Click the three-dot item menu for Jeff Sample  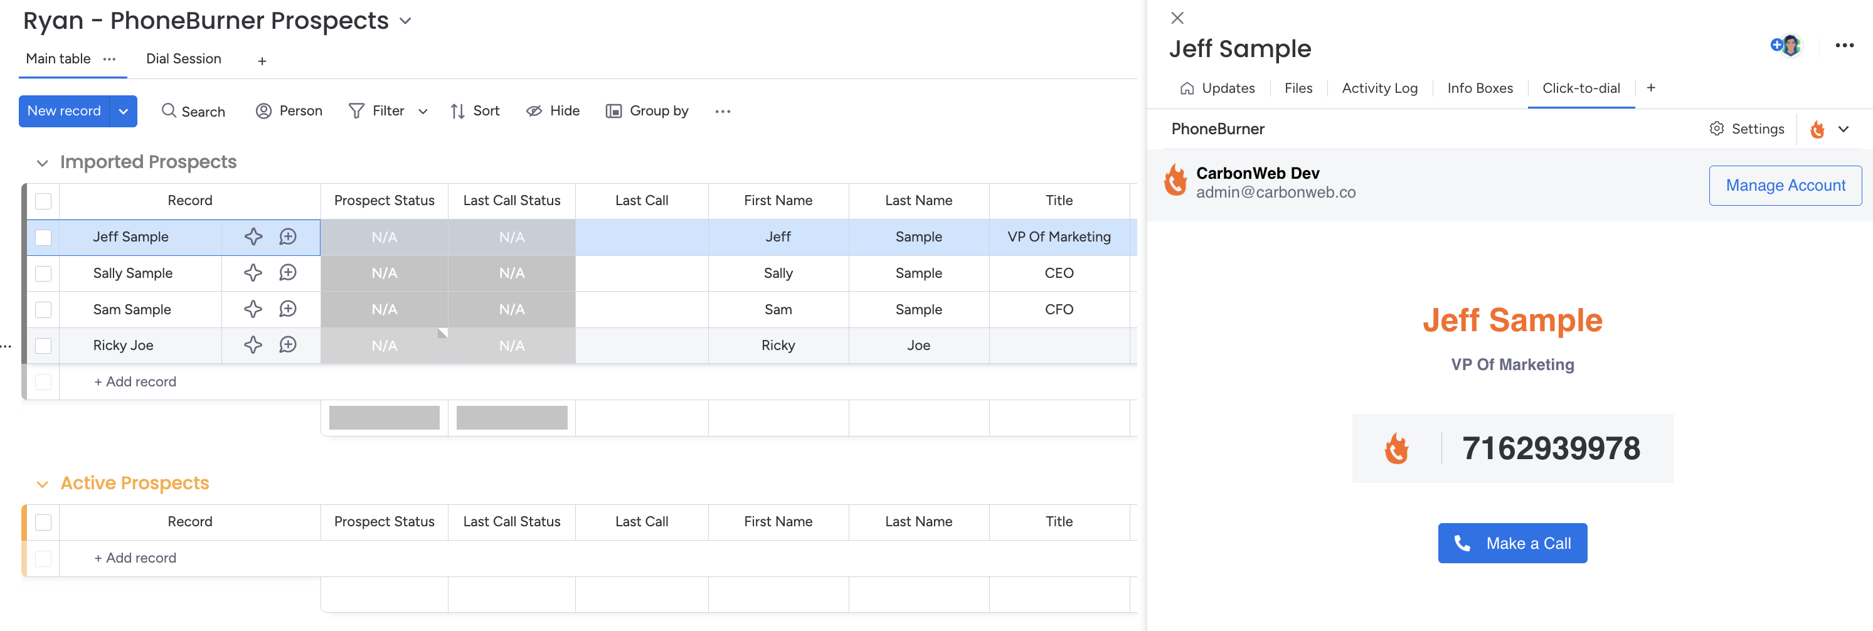tap(1844, 46)
